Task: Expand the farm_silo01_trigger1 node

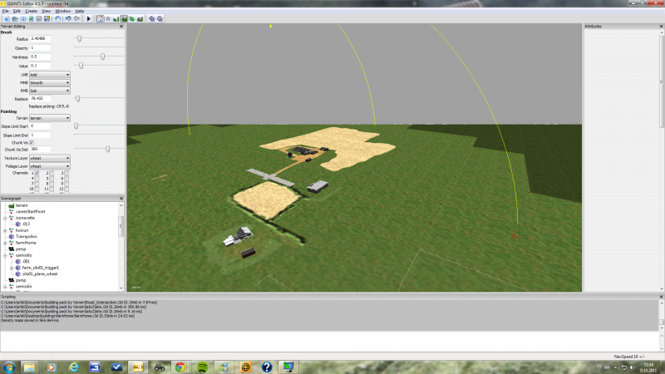Action: (12, 268)
